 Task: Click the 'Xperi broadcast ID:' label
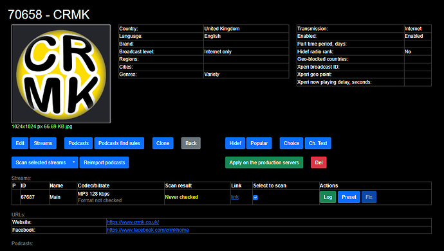319,67
